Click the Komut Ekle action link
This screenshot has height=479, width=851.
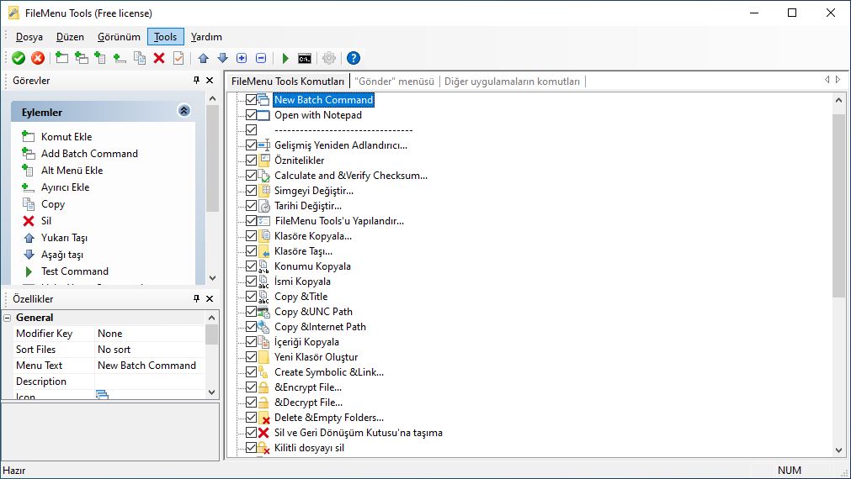[66, 136]
